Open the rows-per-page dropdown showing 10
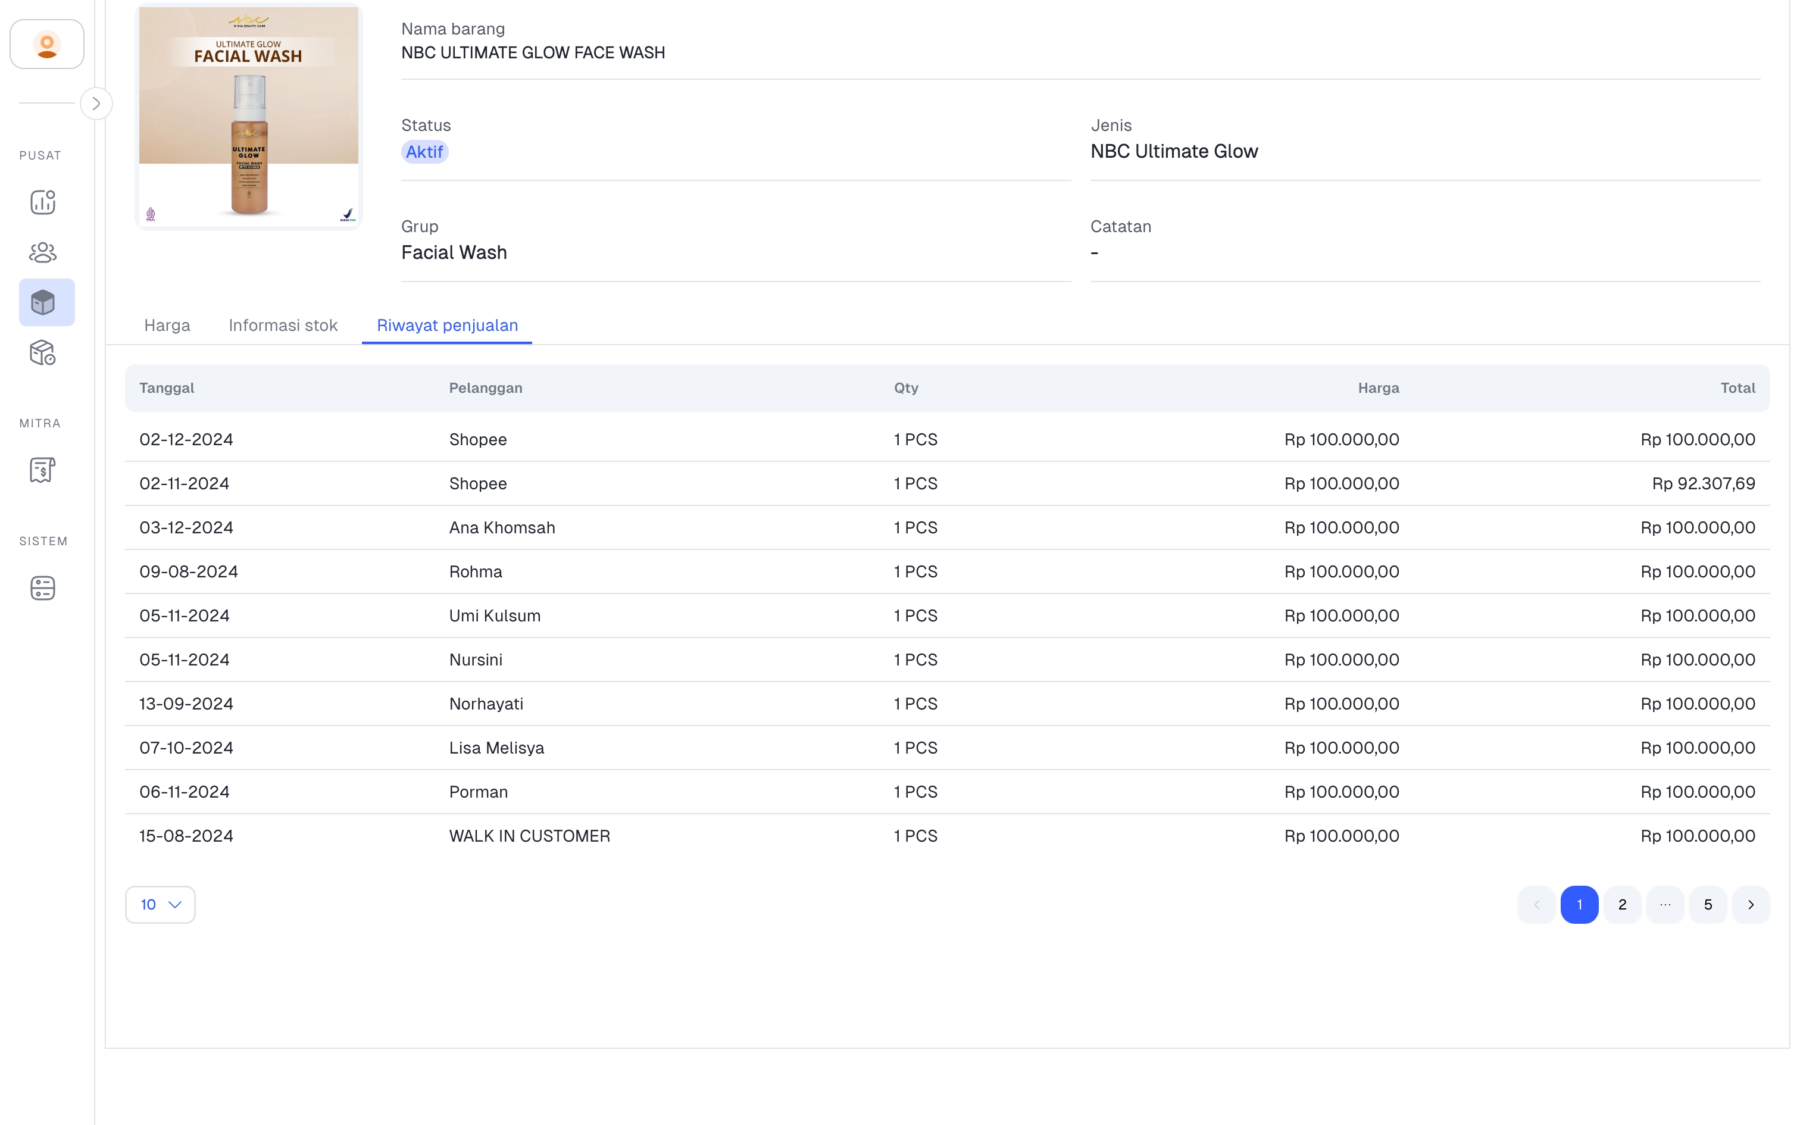Image resolution: width=1800 pixels, height=1125 pixels. 161,905
